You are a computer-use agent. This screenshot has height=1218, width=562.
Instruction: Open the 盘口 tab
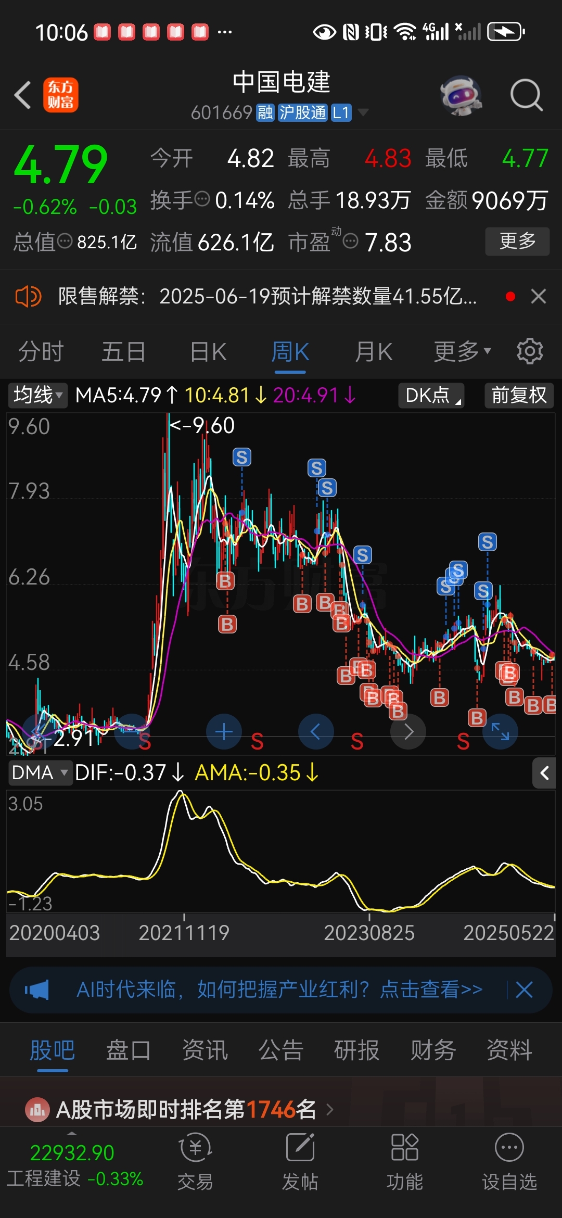point(128,1050)
